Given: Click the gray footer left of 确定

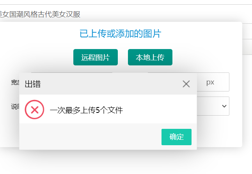Looking at the screenshot, I should (x=90, y=137).
